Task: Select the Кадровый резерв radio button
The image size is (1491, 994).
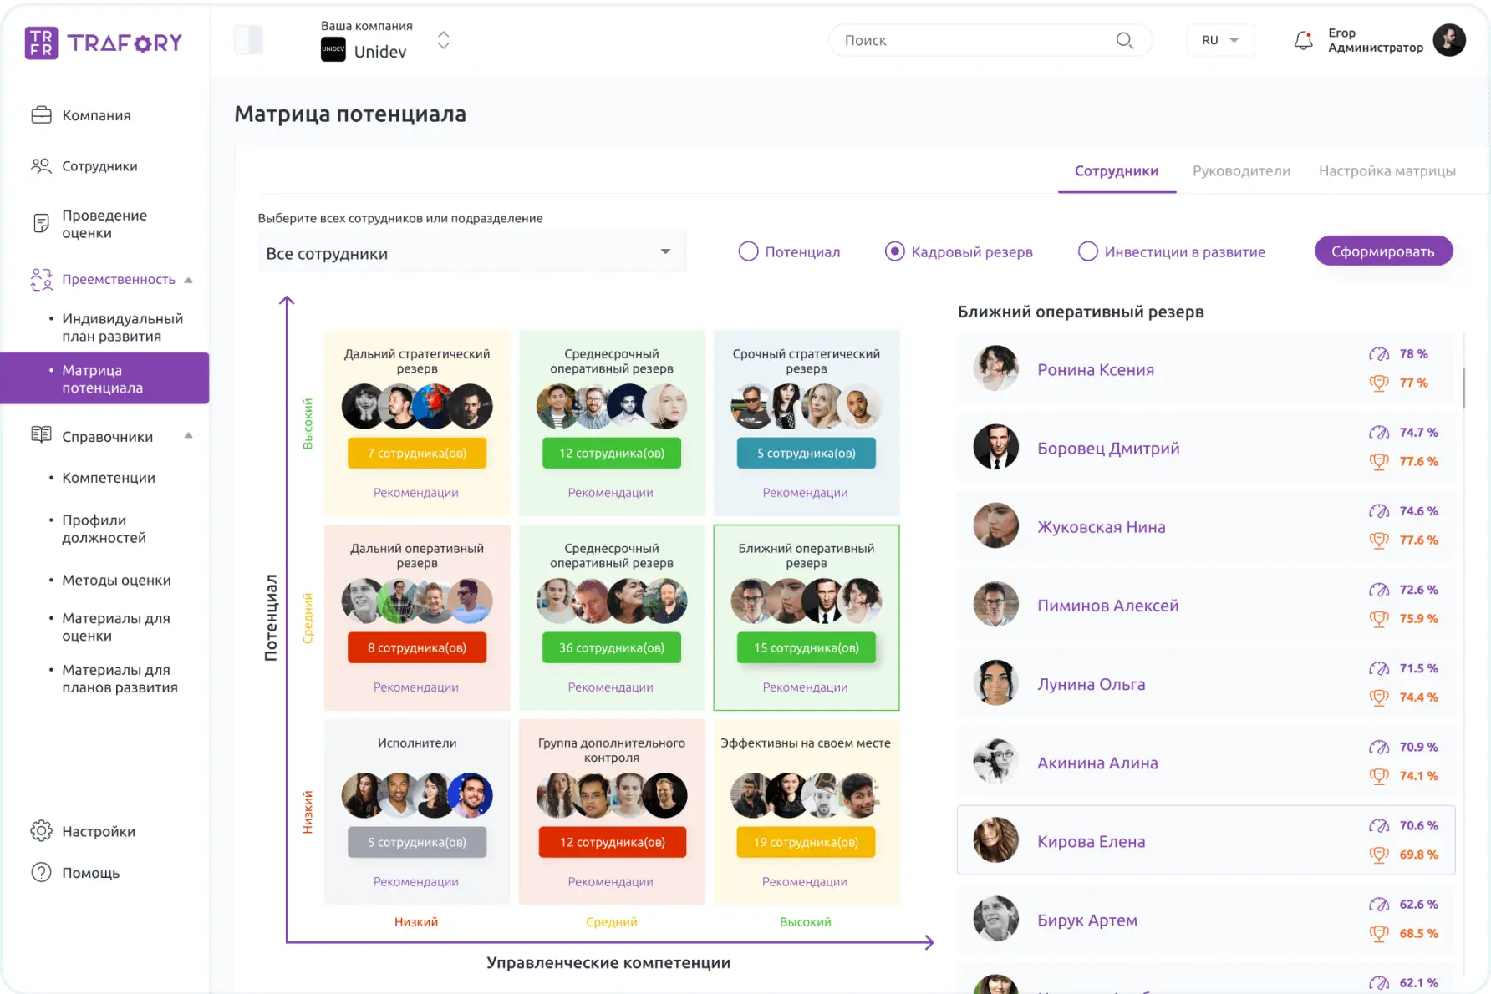Action: [x=894, y=251]
